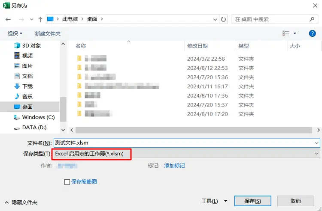Open the 工具(L) dropdown
This screenshot has width=322, height=211.
pos(214,201)
